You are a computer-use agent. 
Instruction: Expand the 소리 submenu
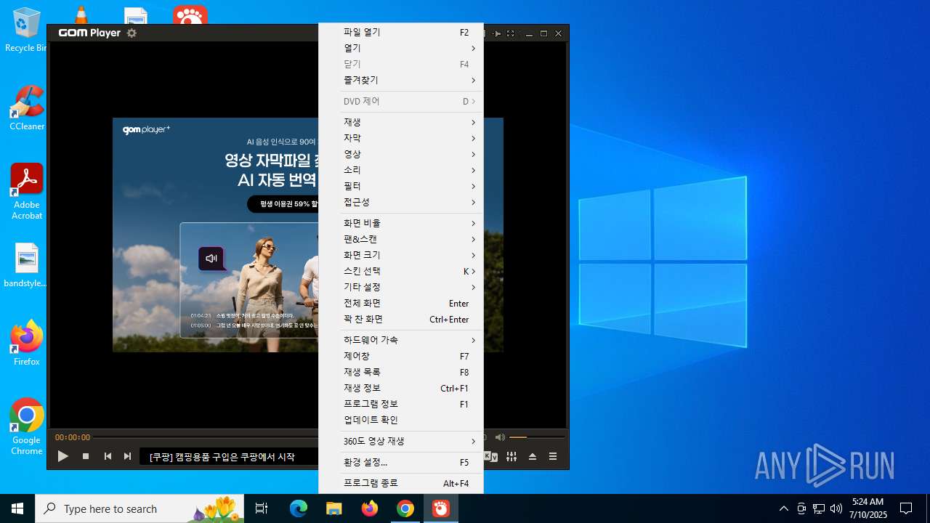coord(401,170)
